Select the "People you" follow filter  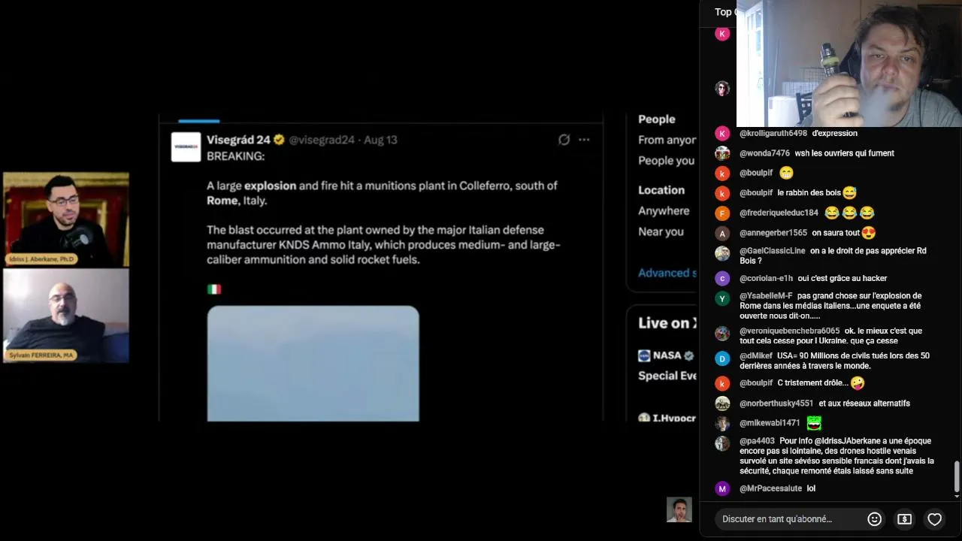tap(667, 160)
